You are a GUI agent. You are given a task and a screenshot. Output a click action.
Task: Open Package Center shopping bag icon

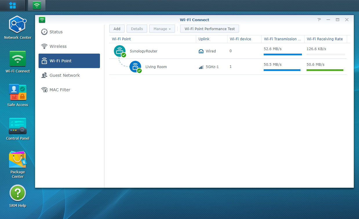coord(17,160)
